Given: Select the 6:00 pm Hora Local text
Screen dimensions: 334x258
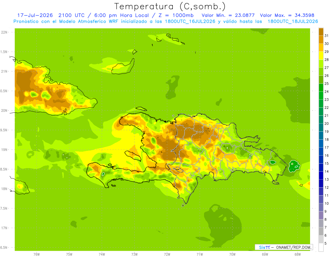Looking at the screenshot, I should pos(121,15).
